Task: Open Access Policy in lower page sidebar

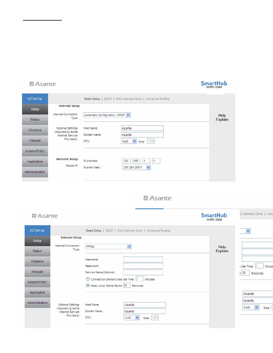Action: pos(37,282)
